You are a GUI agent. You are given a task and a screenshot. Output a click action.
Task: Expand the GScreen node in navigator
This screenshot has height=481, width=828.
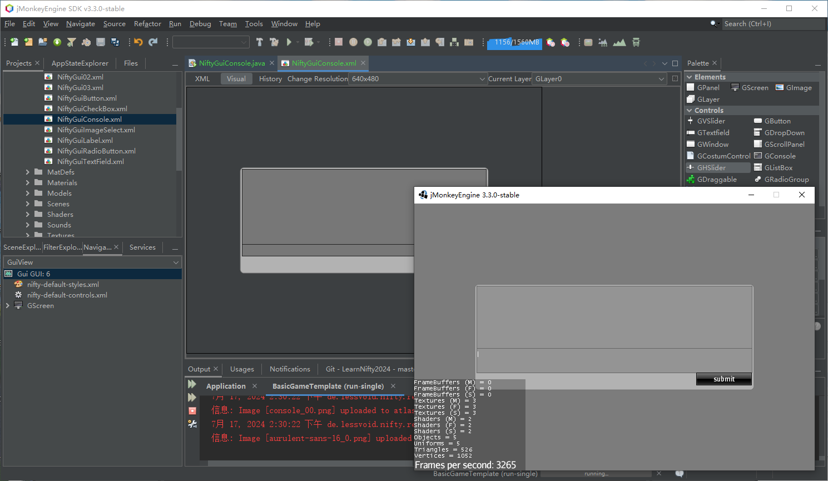tap(7, 306)
